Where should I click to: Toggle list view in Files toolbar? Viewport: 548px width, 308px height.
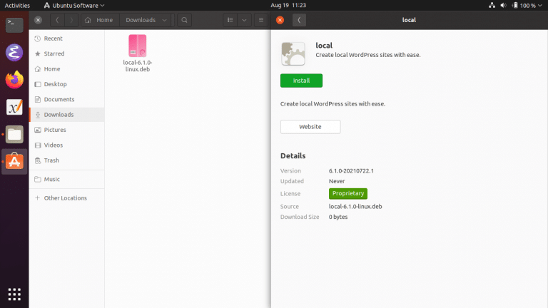(230, 20)
